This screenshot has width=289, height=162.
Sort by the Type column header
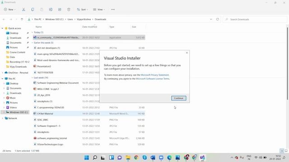pyautogui.click(x=112, y=27)
